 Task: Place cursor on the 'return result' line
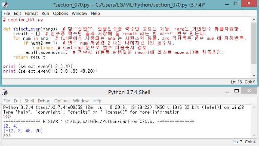(x=29, y=57)
